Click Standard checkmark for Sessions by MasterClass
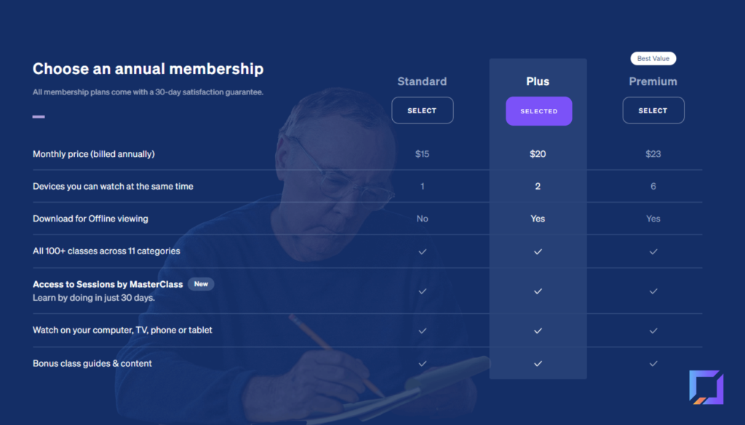Image resolution: width=745 pixels, height=425 pixels. pyautogui.click(x=423, y=291)
